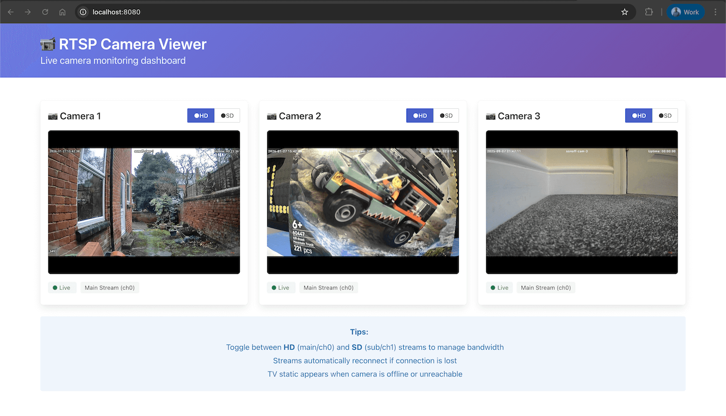This screenshot has height=416, width=726.
Task: Click the camera emoji in the page header
Action: click(x=48, y=44)
